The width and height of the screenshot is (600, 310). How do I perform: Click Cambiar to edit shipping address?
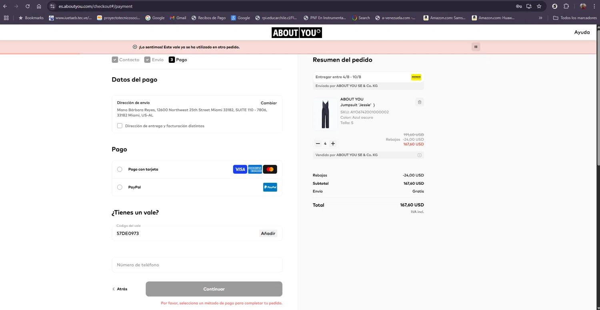[x=269, y=103]
